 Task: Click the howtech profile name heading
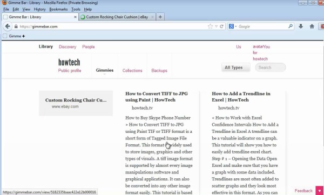click(x=69, y=62)
